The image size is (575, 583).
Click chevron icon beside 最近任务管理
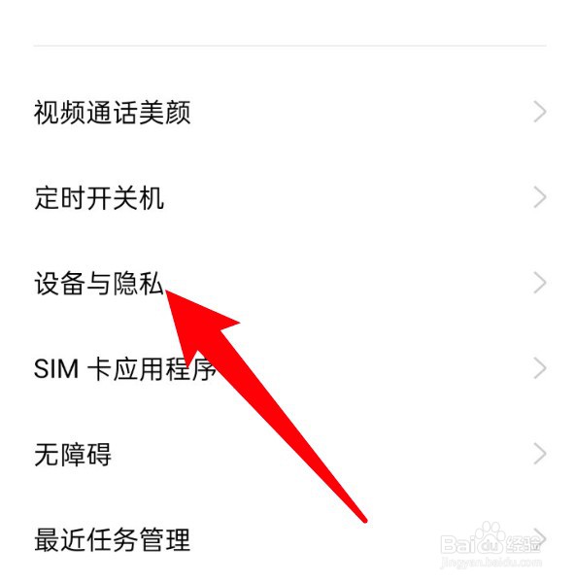[540, 538]
